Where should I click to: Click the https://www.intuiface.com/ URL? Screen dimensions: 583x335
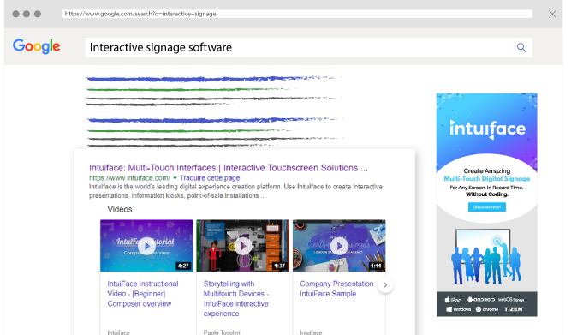[x=129, y=178]
